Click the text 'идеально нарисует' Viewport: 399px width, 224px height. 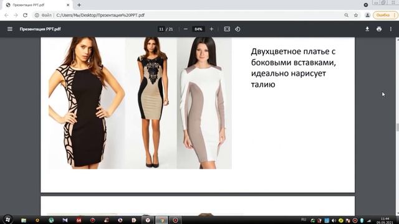tap(288, 73)
